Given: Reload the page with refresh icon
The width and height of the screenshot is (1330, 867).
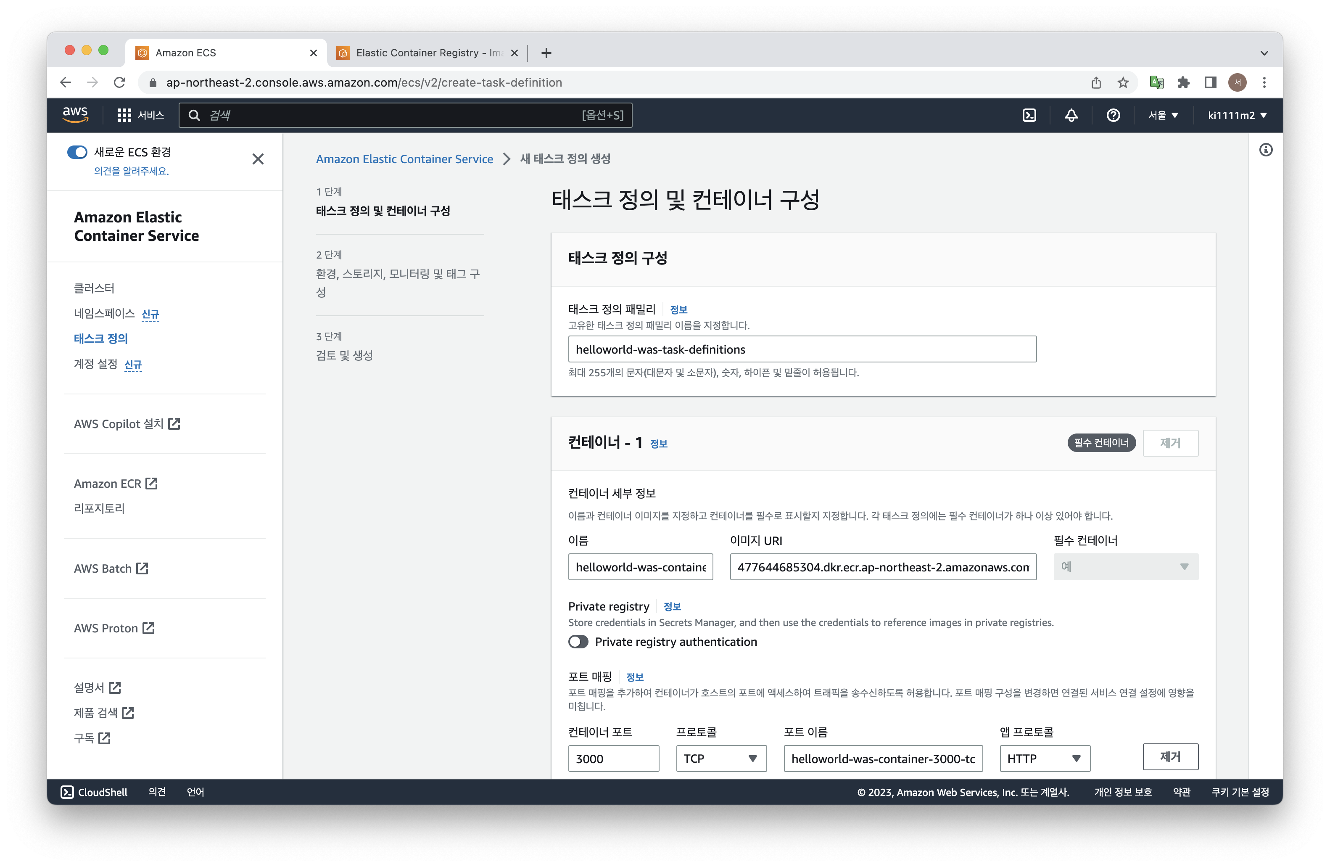Looking at the screenshot, I should coord(119,83).
